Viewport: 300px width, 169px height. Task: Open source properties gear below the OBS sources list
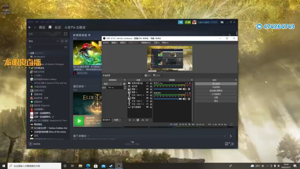[138, 120]
